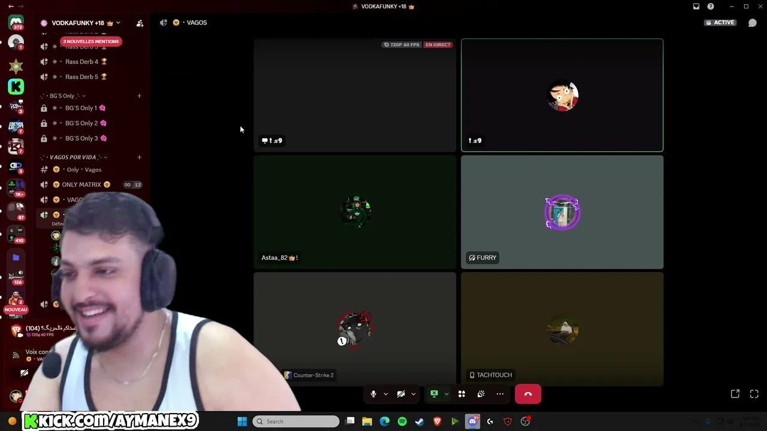Select TACHTOUCH participant tile
The image size is (767, 431).
[562, 329]
